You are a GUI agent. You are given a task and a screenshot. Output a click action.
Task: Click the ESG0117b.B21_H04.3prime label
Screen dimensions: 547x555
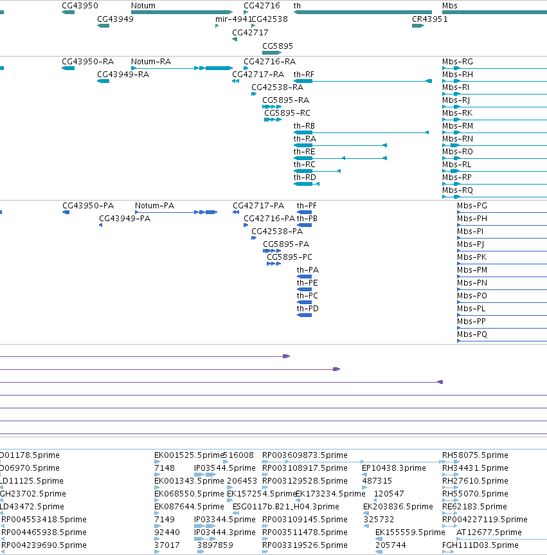tap(286, 507)
